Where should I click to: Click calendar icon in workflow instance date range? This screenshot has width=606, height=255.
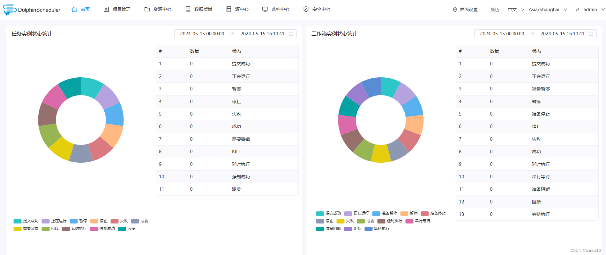point(591,34)
